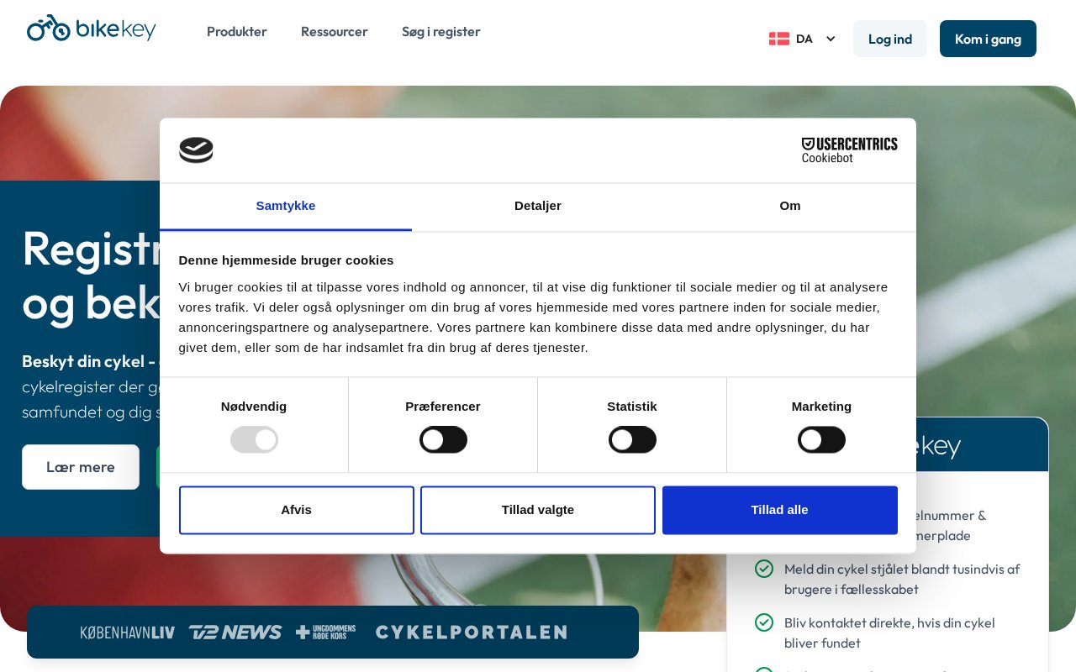
Task: Enable the Præferencer cookie switch
Action: pos(443,439)
